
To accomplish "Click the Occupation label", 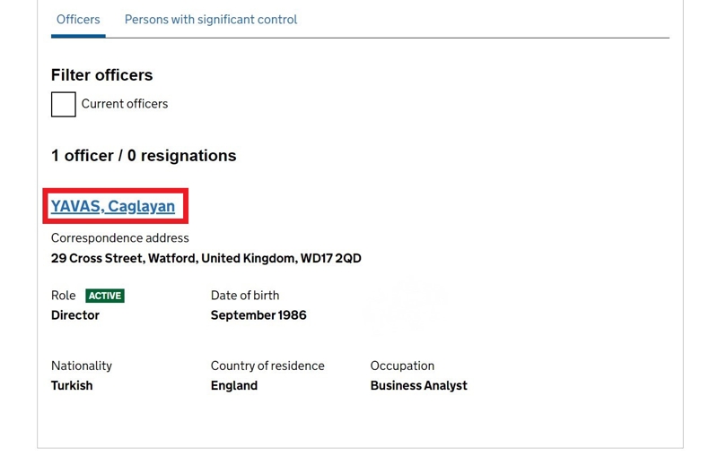I will point(402,365).
